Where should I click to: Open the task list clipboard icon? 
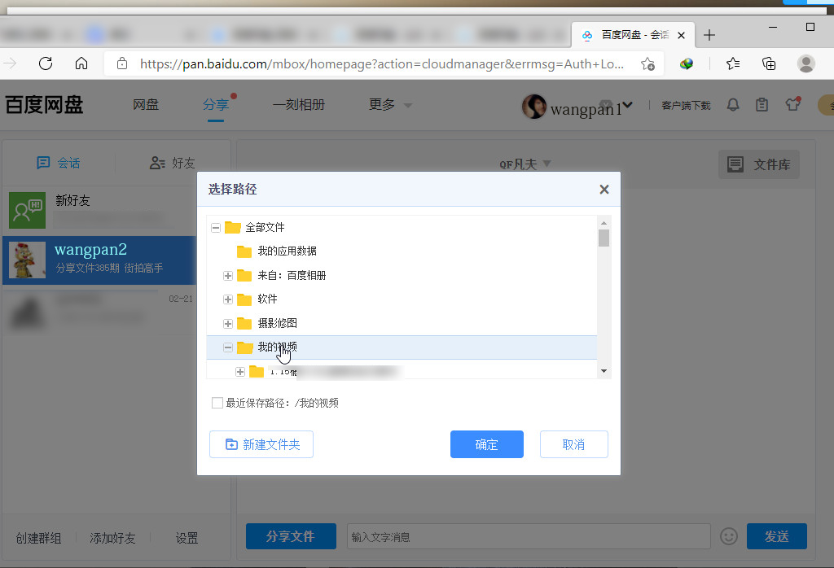tap(762, 105)
